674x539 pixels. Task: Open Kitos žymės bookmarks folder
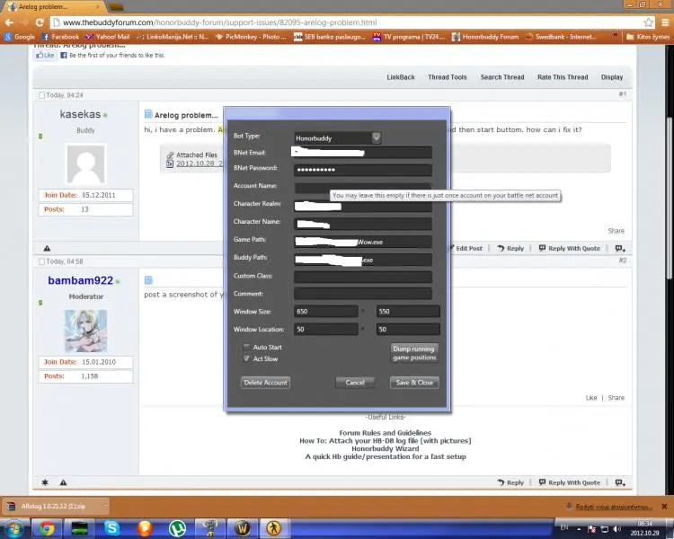click(x=648, y=37)
